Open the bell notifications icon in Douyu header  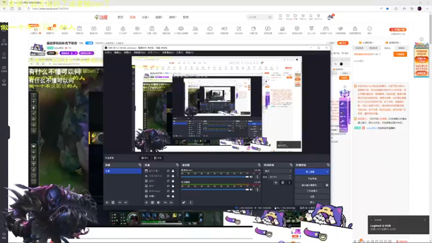[x=311, y=17]
